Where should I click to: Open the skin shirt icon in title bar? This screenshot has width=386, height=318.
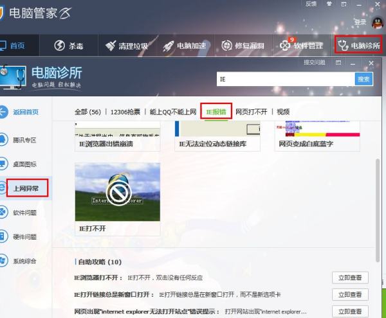click(x=329, y=4)
